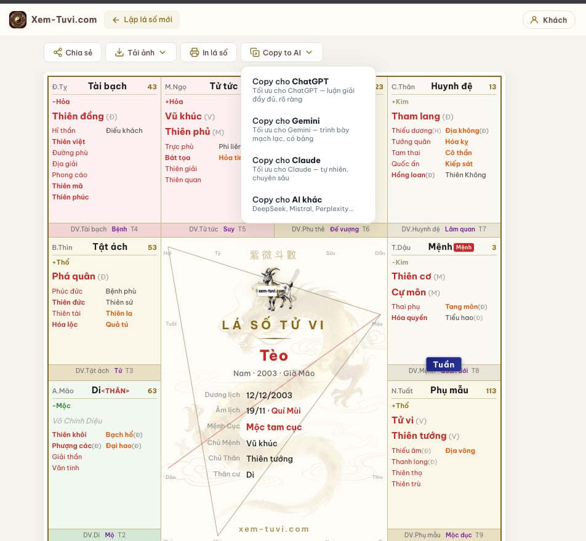This screenshot has width=586, height=541.
Task: Click the DV.Di Mộ T2 footer
Action: [104, 535]
